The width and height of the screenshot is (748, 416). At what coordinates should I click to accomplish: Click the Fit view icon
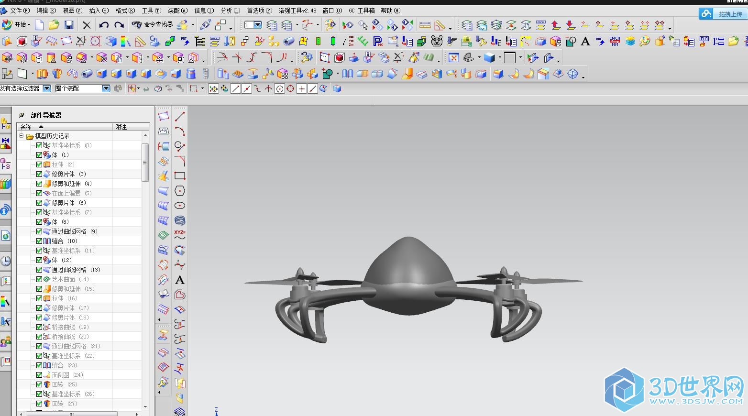click(x=454, y=58)
